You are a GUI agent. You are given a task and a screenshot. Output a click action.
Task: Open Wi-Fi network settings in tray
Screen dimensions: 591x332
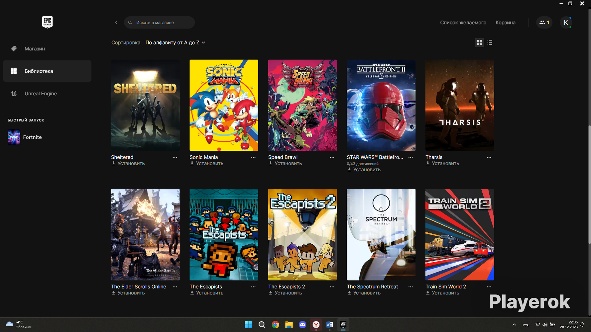pos(537,325)
